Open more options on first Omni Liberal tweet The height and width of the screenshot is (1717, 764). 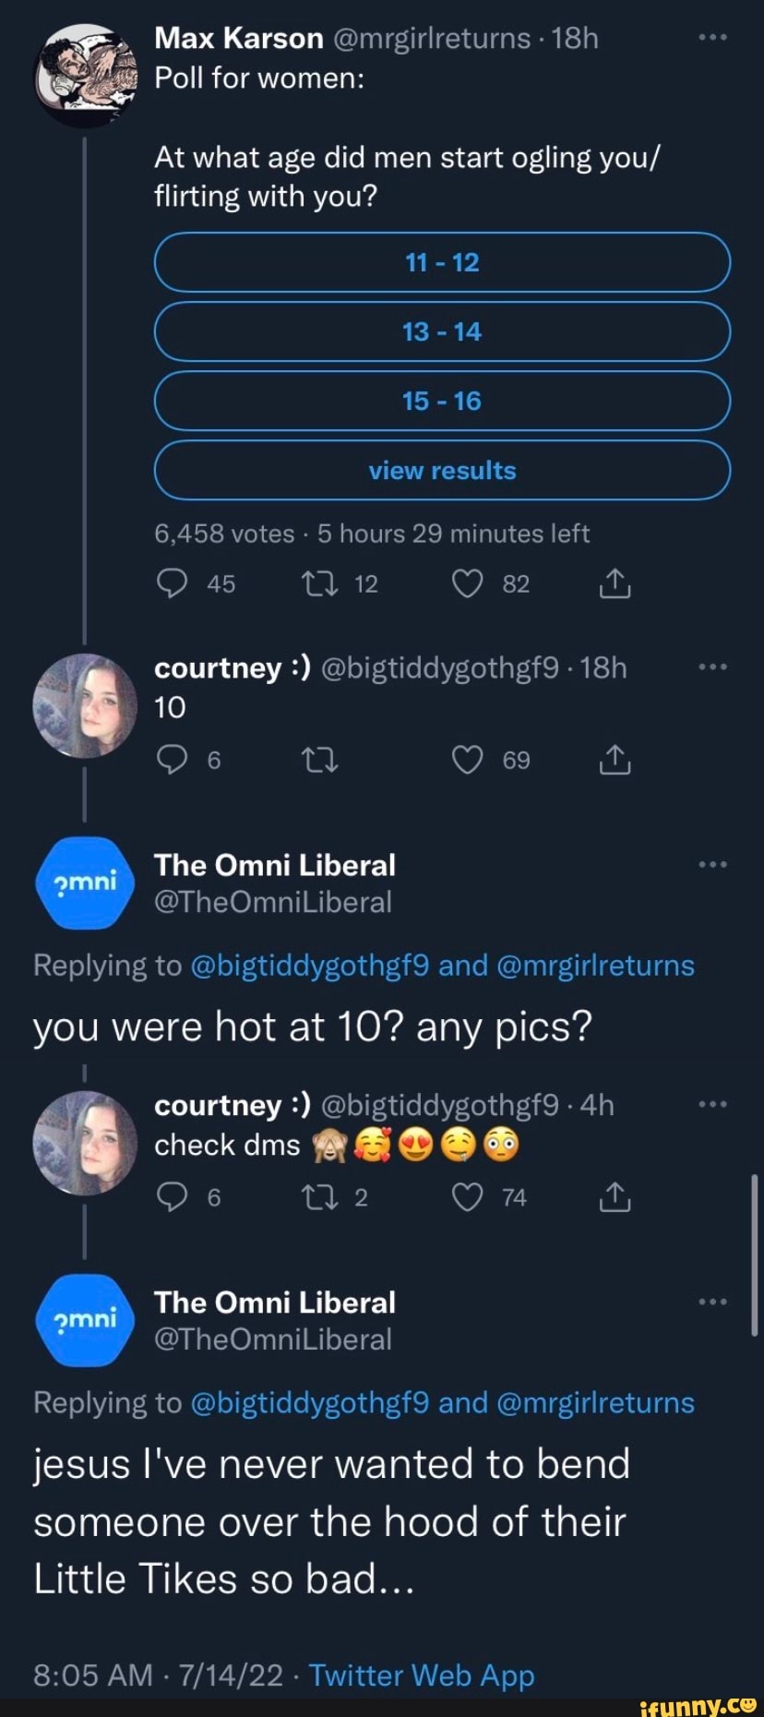coord(712,865)
